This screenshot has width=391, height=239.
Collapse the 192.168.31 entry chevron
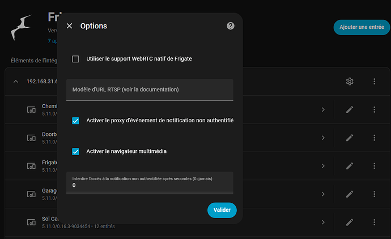click(x=15, y=82)
